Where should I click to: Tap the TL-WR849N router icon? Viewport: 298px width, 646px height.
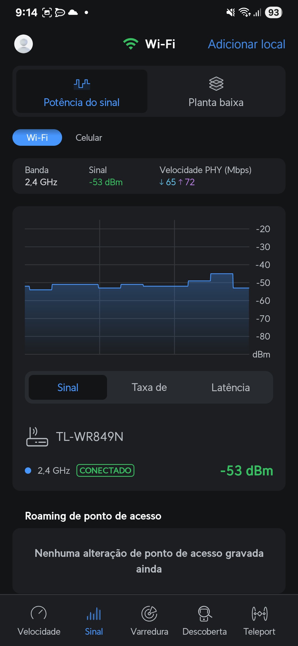coord(37,437)
